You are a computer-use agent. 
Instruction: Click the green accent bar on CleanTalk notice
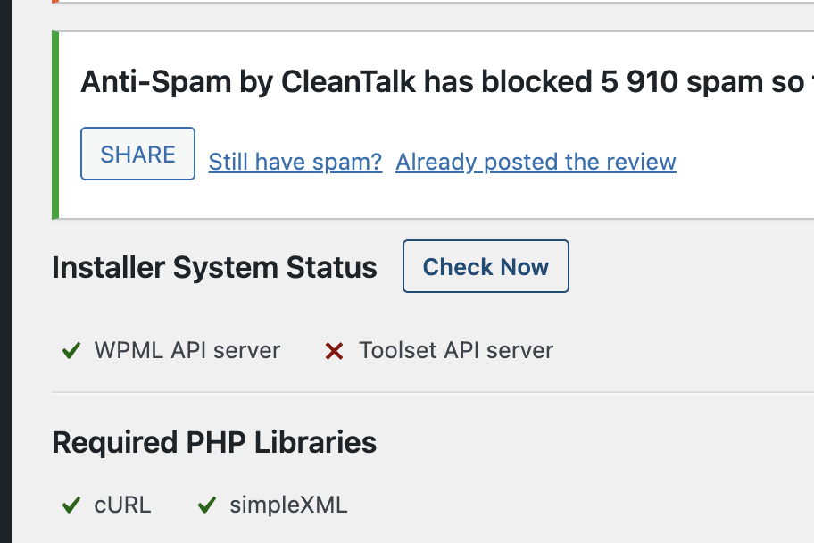(55, 125)
